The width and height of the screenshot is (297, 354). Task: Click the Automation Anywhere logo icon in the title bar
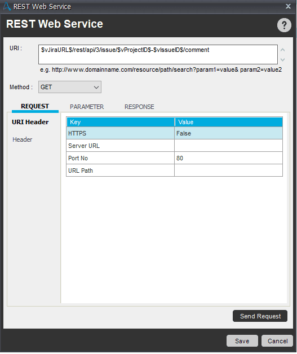[x=7, y=6]
